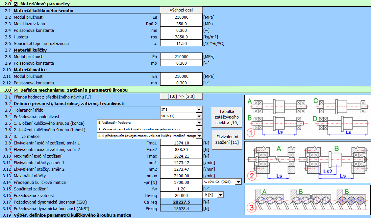Toggle checkbox for section 2.0 Materiálové parametry

click(x=16, y=4)
